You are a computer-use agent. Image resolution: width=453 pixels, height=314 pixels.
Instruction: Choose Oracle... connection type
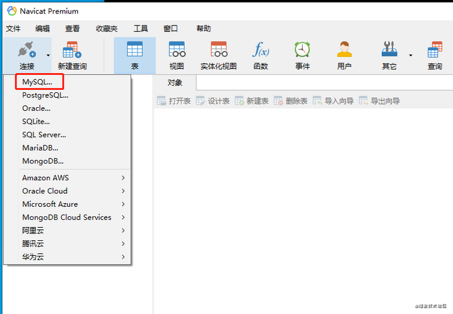pos(37,108)
